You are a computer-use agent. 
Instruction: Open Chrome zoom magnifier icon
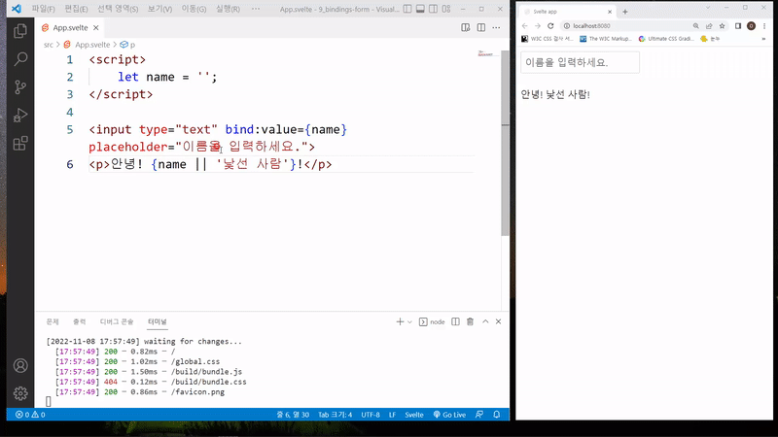[x=696, y=26]
